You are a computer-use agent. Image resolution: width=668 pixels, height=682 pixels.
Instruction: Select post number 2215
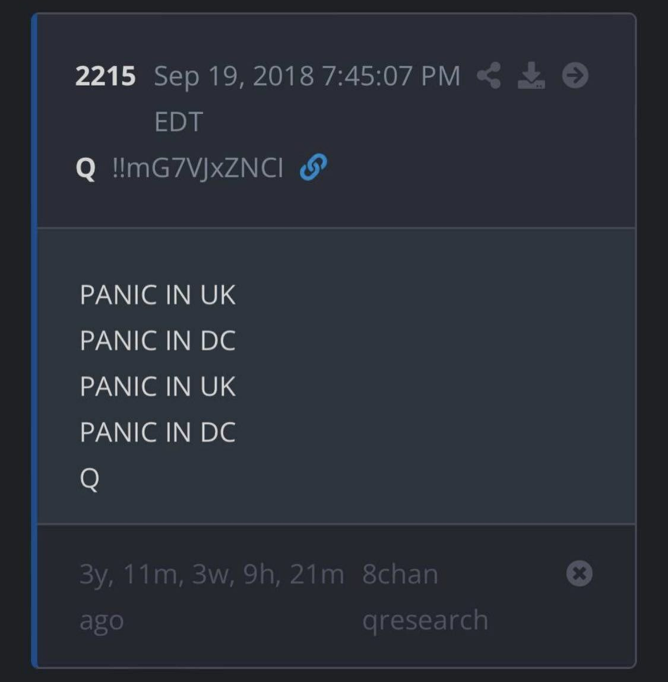pyautogui.click(x=105, y=76)
